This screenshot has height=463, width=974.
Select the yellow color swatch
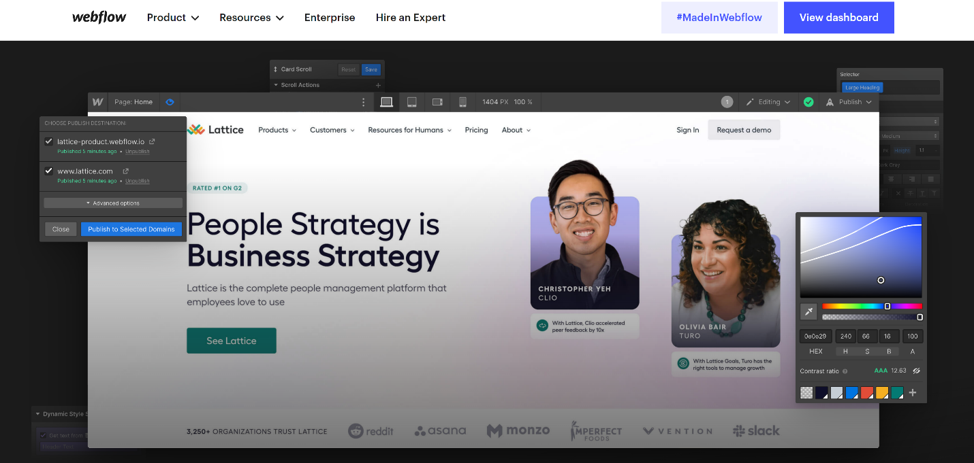point(882,392)
